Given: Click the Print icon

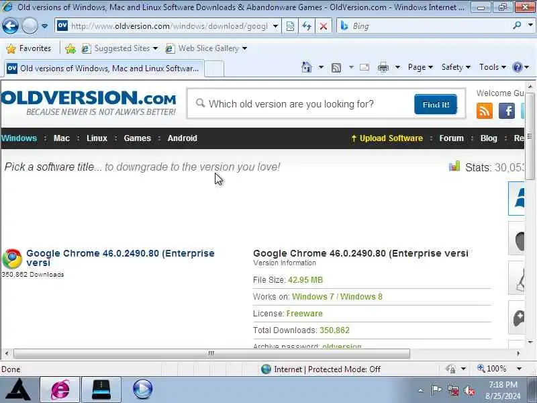Looking at the screenshot, I should coord(383,68).
